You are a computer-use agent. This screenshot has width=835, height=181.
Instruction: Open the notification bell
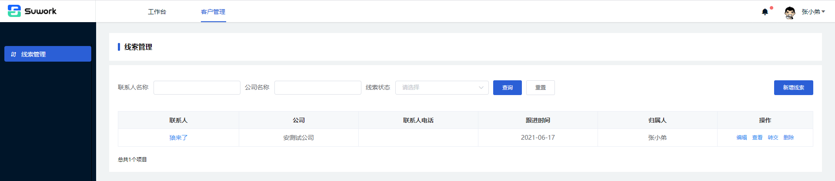[765, 12]
